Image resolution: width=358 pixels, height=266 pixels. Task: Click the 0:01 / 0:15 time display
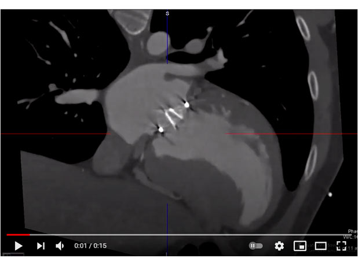pos(90,246)
